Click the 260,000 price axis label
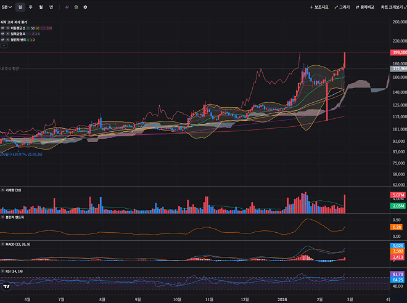Image resolution: width=407 pixels, height=303 pixels. 400,22
